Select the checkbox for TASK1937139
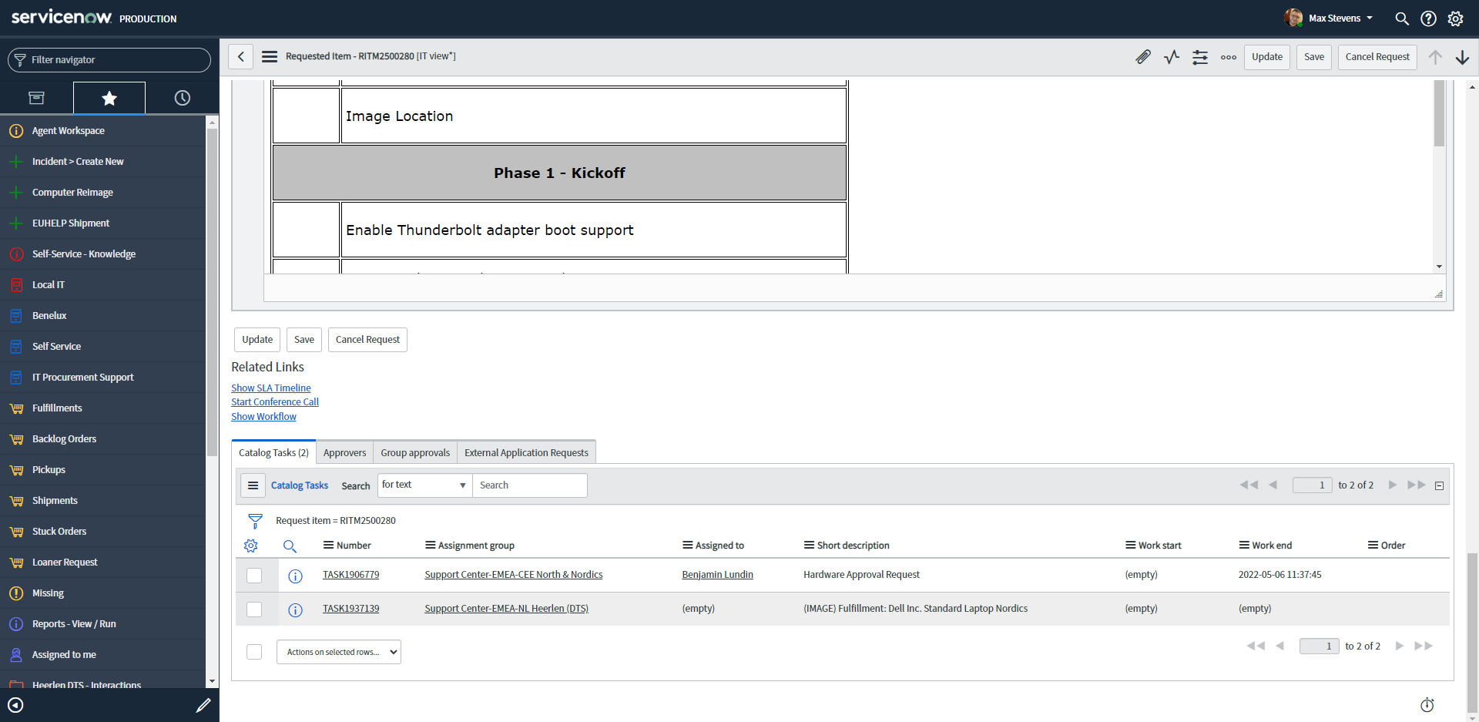The image size is (1479, 722). click(254, 610)
